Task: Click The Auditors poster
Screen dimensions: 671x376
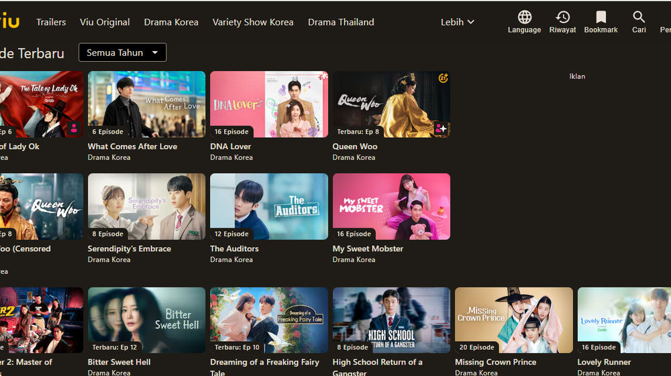Action: [x=269, y=206]
